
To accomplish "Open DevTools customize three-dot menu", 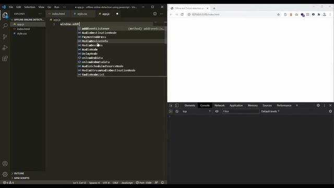I will (325, 105).
